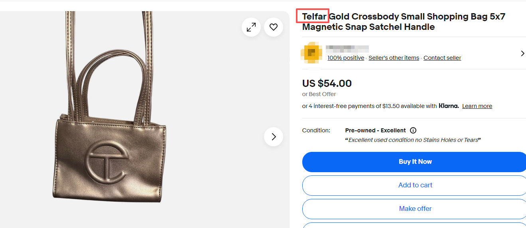View Seller's other items
Screen dimensions: 526x228
pos(394,58)
